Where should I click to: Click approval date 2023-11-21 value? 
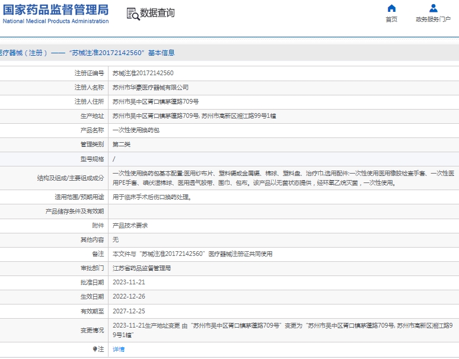pyautogui.click(x=129, y=282)
